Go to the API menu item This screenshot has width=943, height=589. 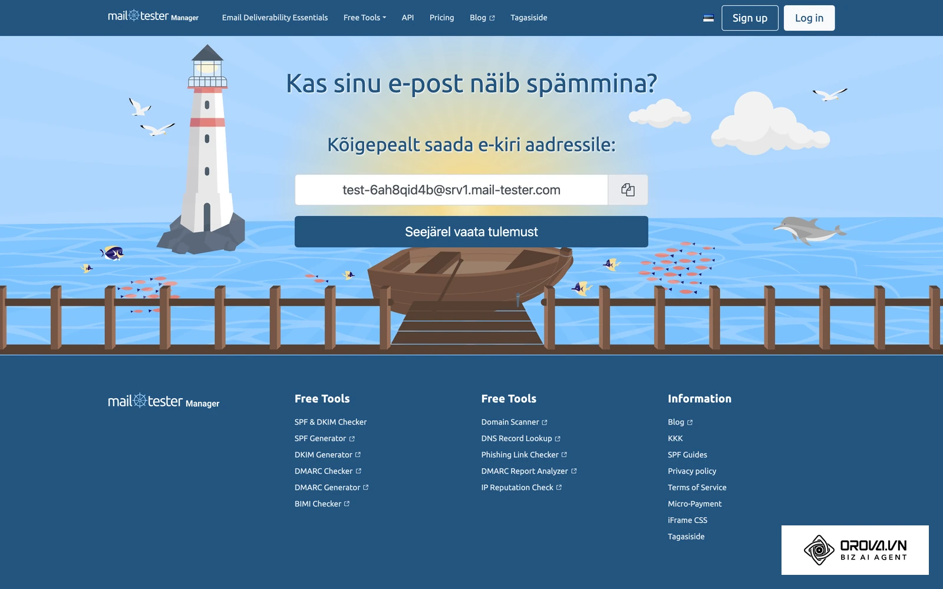[x=408, y=18]
